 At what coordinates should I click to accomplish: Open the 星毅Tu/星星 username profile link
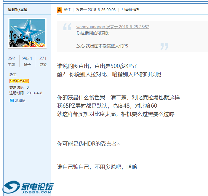17,10
